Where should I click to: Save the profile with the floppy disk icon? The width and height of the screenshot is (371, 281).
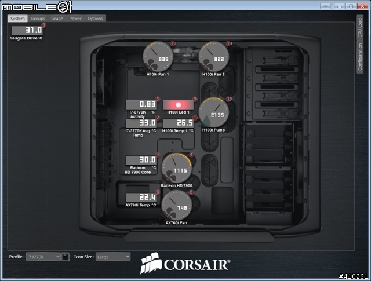[66, 257]
